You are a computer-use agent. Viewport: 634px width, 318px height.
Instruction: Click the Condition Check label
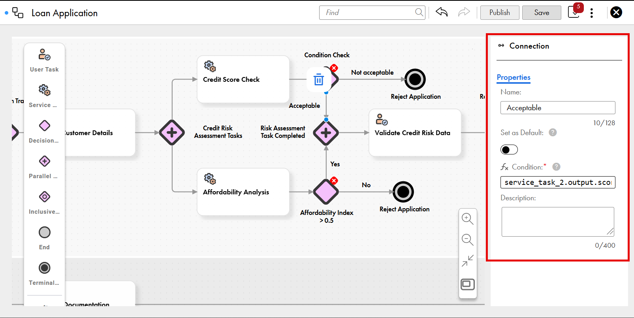(x=327, y=55)
